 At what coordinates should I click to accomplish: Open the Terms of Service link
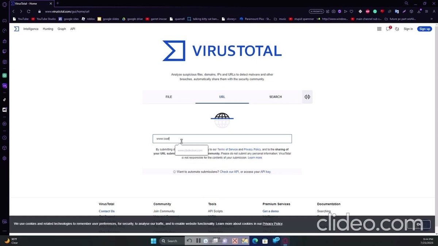227,149
